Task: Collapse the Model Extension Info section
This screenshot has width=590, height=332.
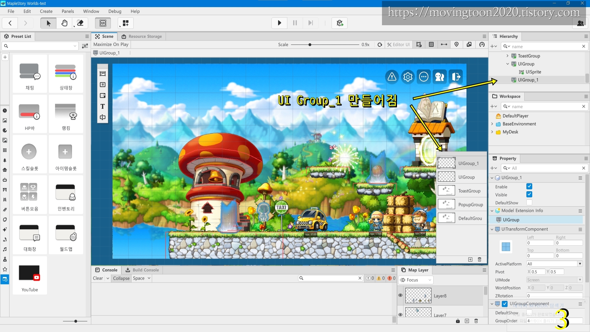Action: point(492,211)
